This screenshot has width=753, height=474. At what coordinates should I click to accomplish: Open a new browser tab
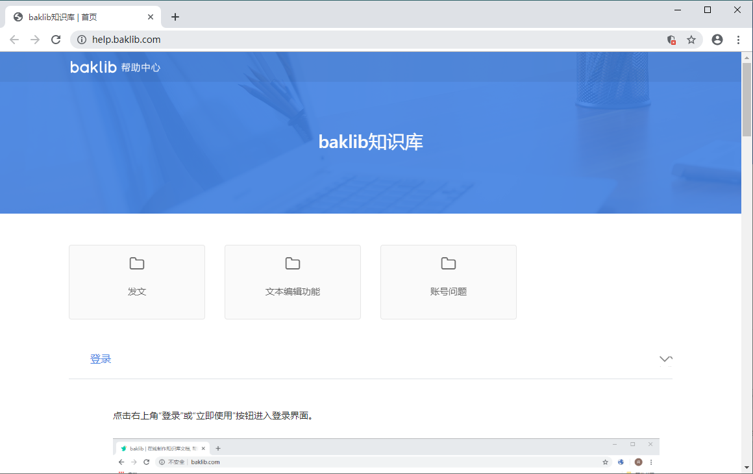[x=175, y=18]
